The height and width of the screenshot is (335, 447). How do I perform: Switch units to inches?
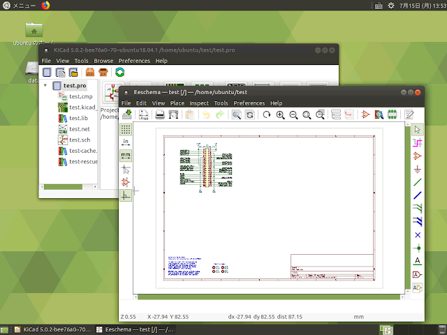(x=126, y=142)
